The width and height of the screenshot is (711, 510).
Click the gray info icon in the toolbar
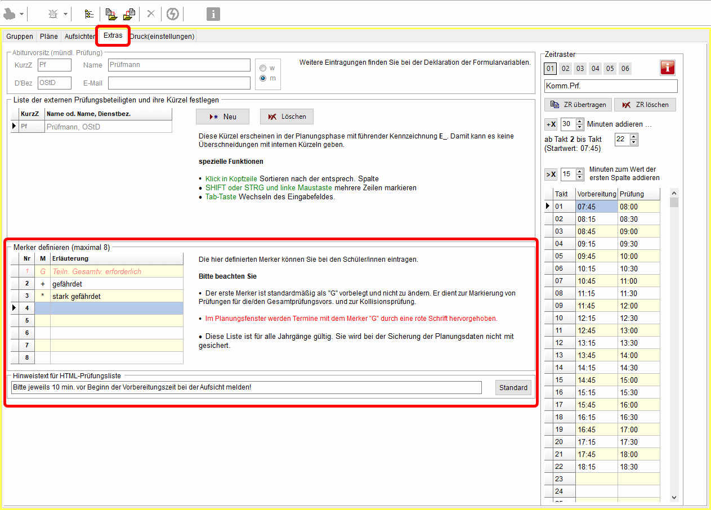(x=213, y=14)
